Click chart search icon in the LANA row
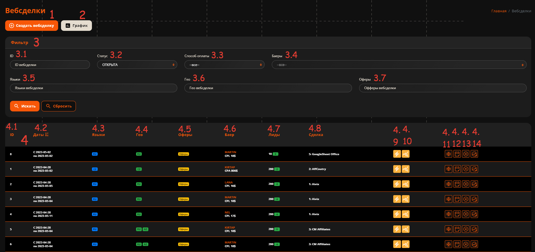The height and width of the screenshot is (252, 535). [406, 184]
